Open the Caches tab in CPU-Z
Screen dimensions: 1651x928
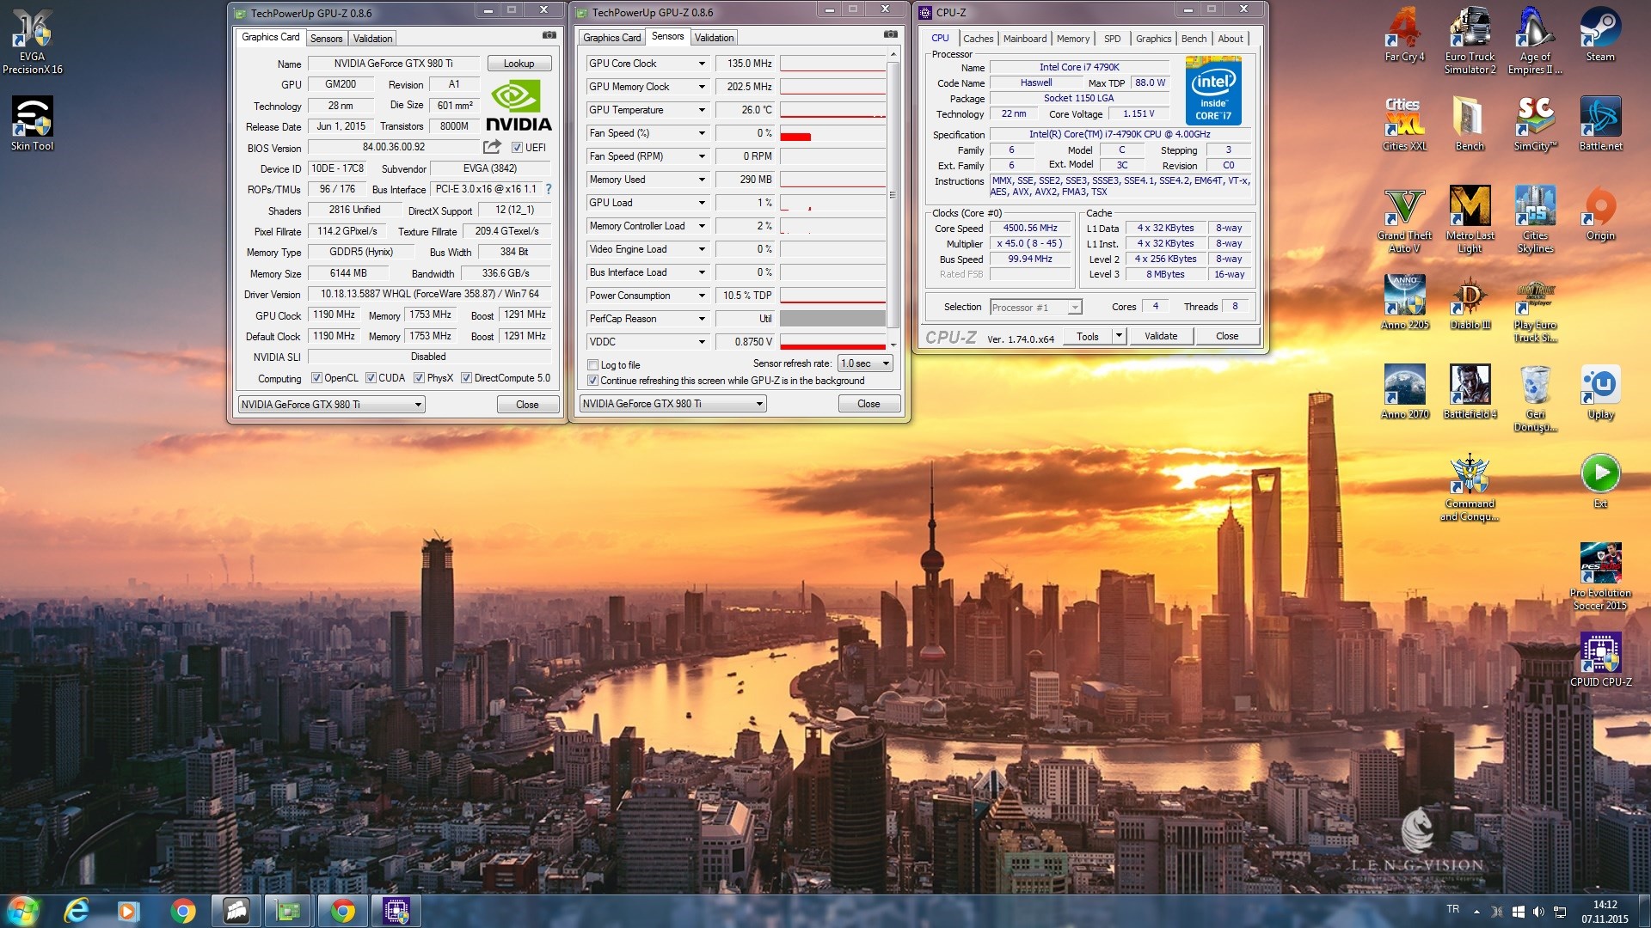978,39
